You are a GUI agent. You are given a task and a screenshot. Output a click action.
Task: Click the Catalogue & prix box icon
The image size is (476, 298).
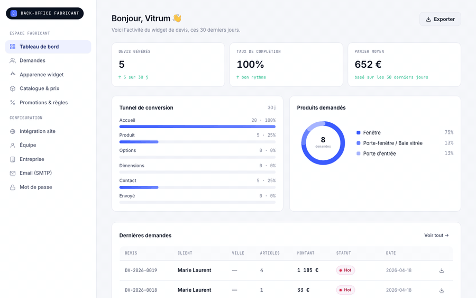point(13,89)
